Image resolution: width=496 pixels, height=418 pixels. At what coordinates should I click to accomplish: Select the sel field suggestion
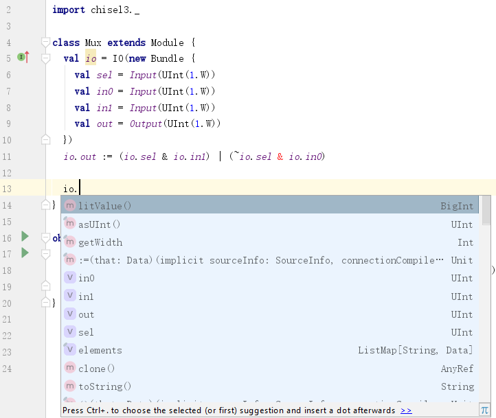[269, 332]
